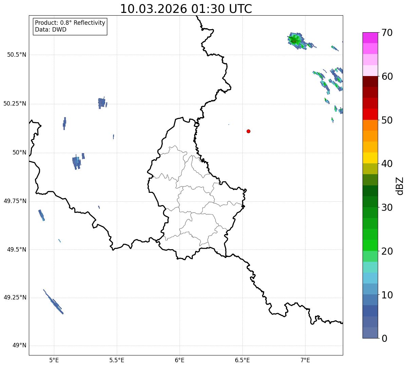Click the longitude label '5°E'

pyautogui.click(x=54, y=360)
